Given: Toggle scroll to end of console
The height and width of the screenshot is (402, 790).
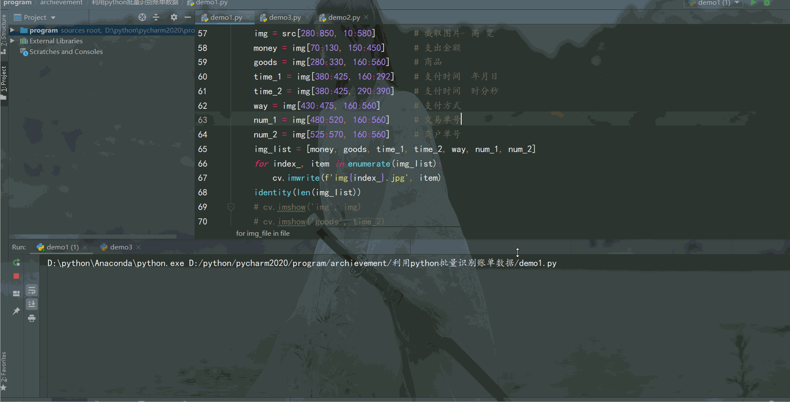Looking at the screenshot, I should 32,304.
